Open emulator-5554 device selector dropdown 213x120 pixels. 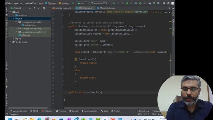[x=101, y=3]
